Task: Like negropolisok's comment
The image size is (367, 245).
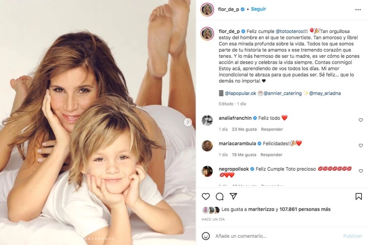Action: tap(361, 171)
